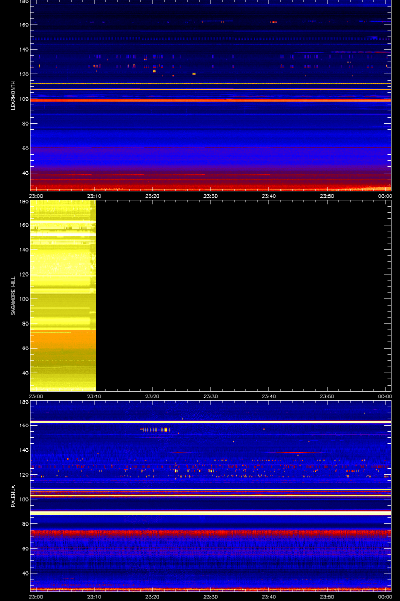
Task: Select the 23:10 time label under Learmonth panel
Action: coord(94,196)
